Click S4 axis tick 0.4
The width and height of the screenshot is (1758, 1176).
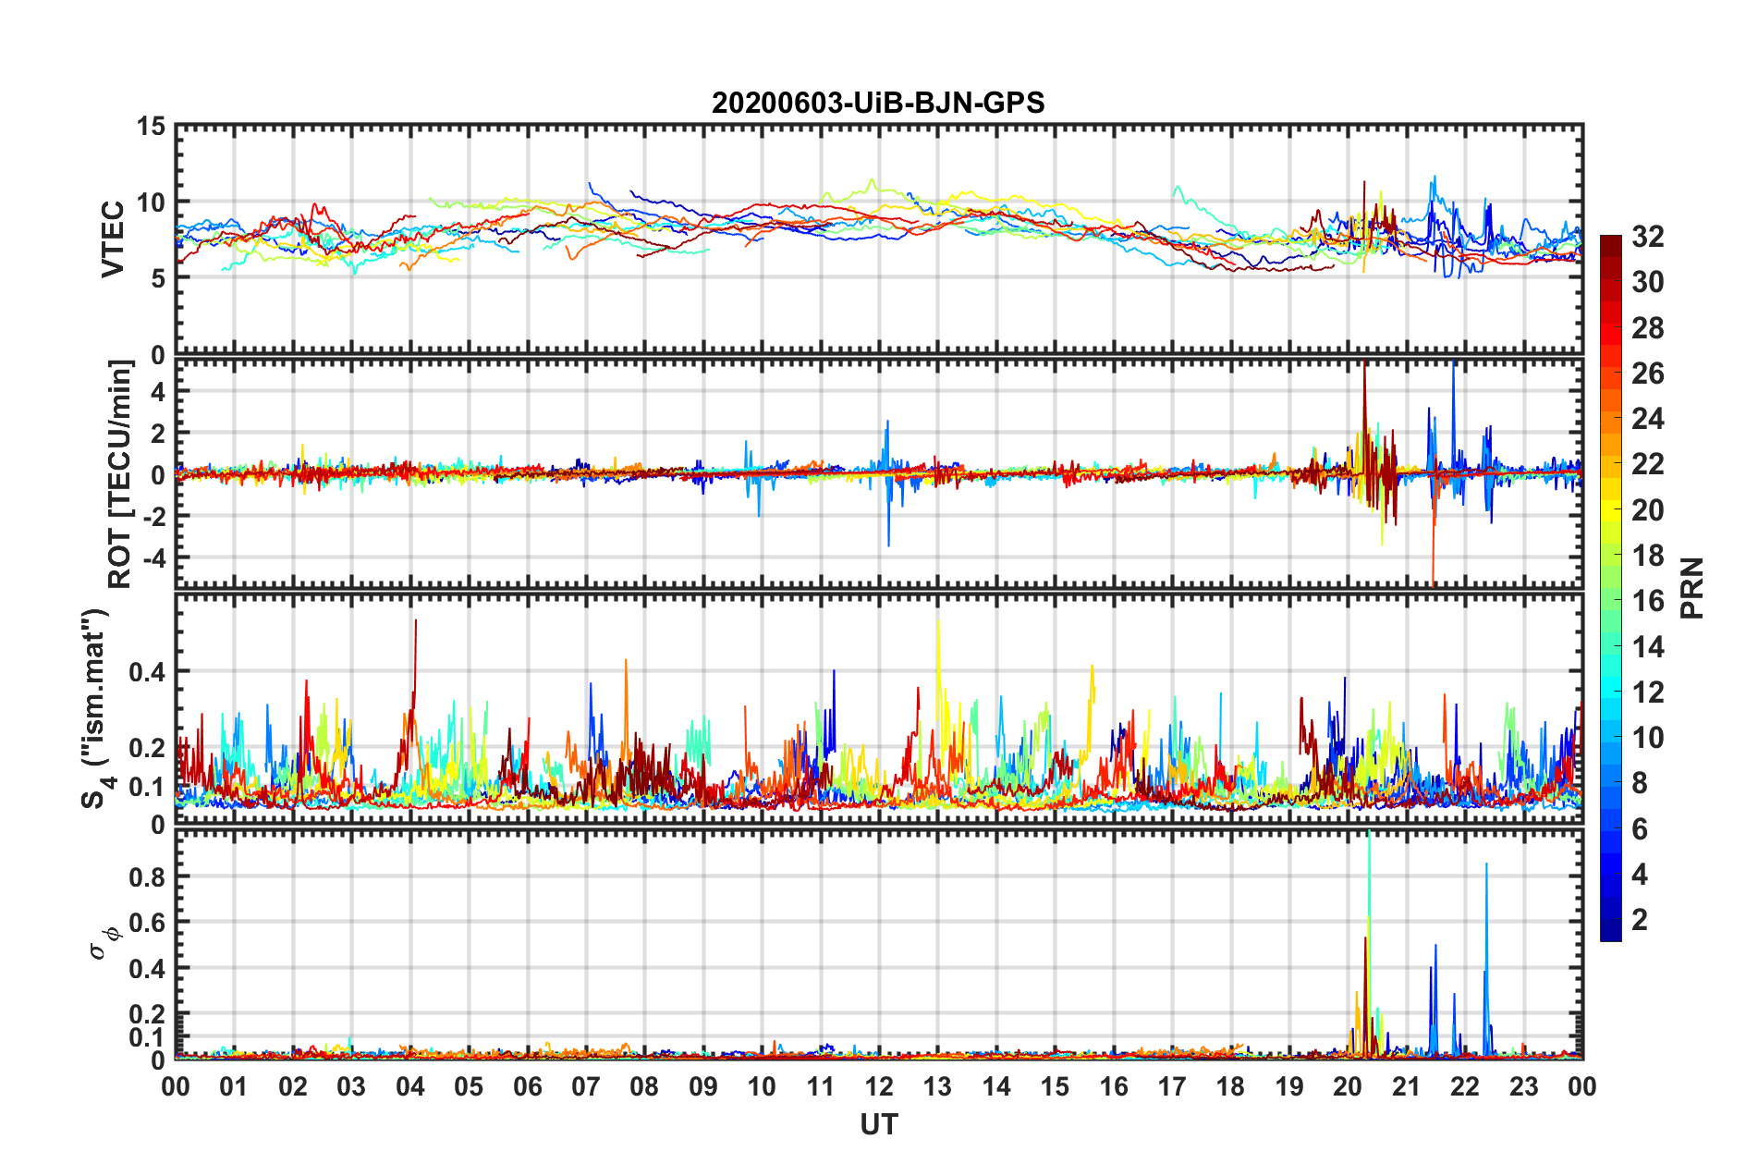pos(148,672)
